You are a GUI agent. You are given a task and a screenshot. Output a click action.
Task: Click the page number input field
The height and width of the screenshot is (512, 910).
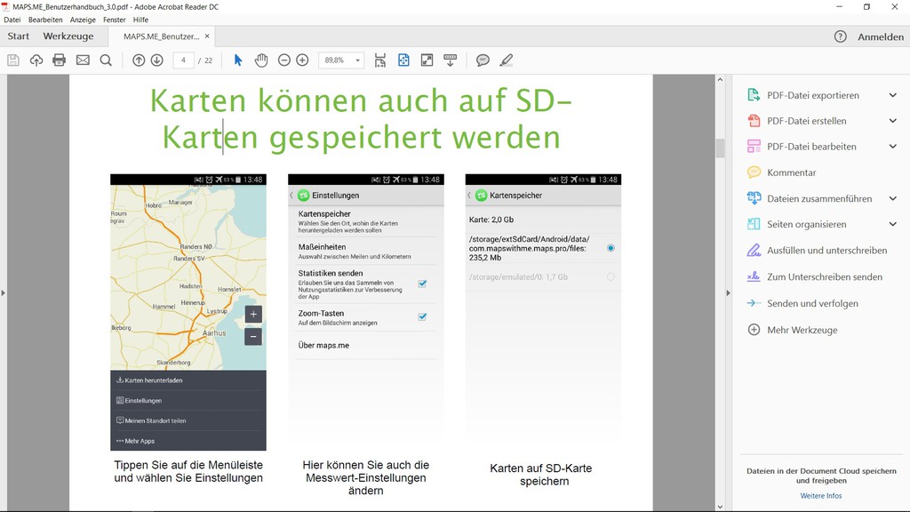click(183, 60)
